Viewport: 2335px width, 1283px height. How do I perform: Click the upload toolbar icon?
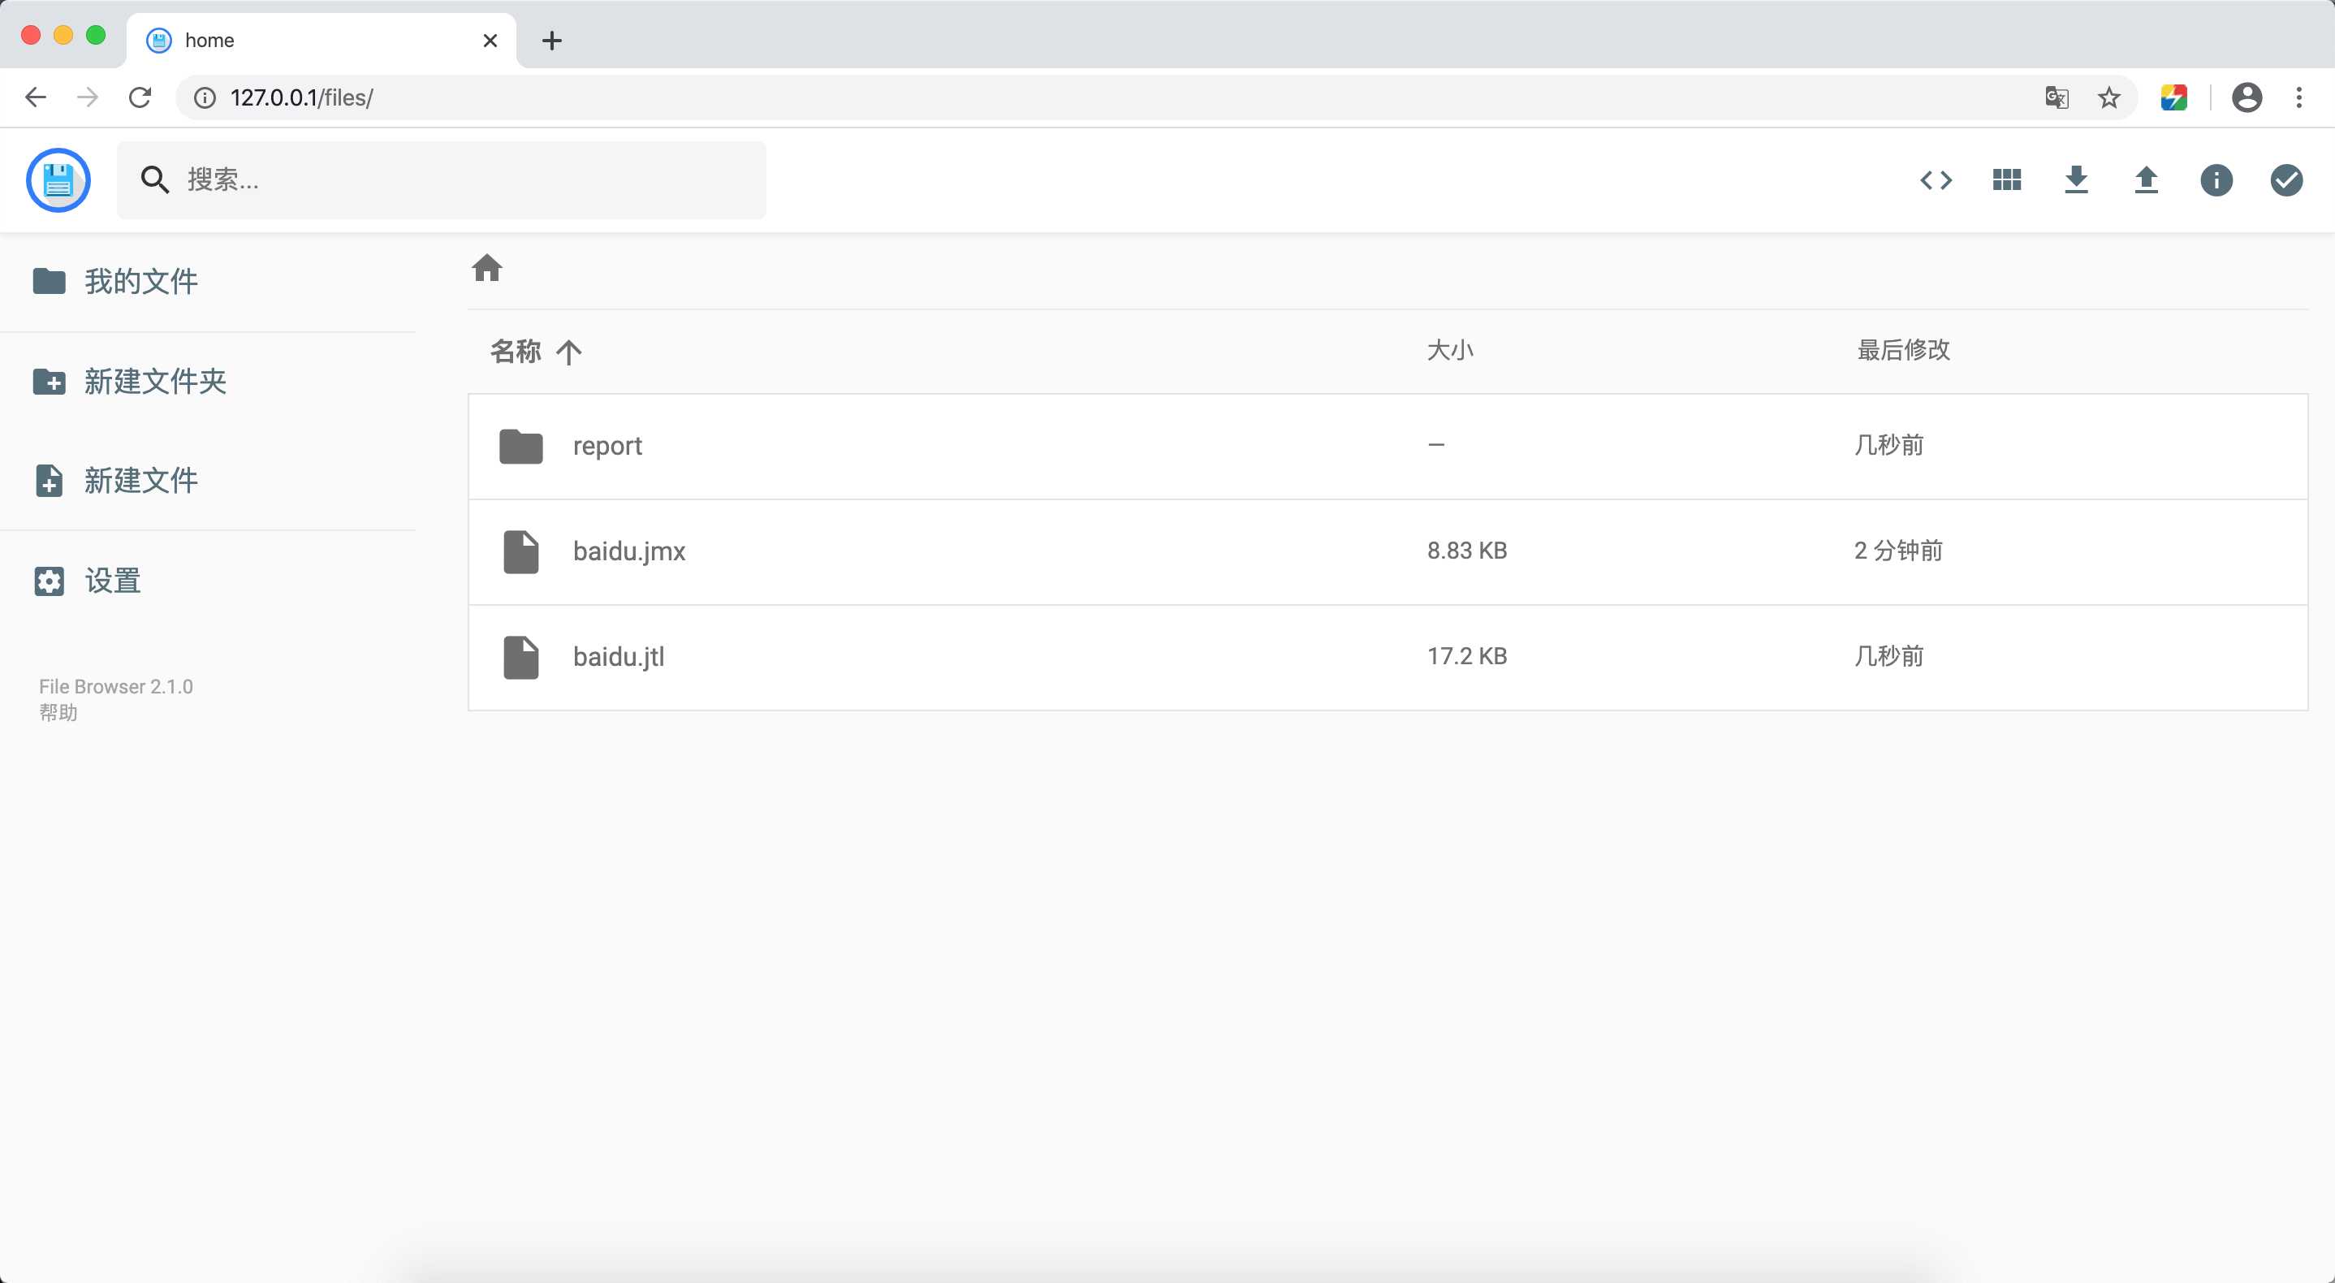[2147, 179]
